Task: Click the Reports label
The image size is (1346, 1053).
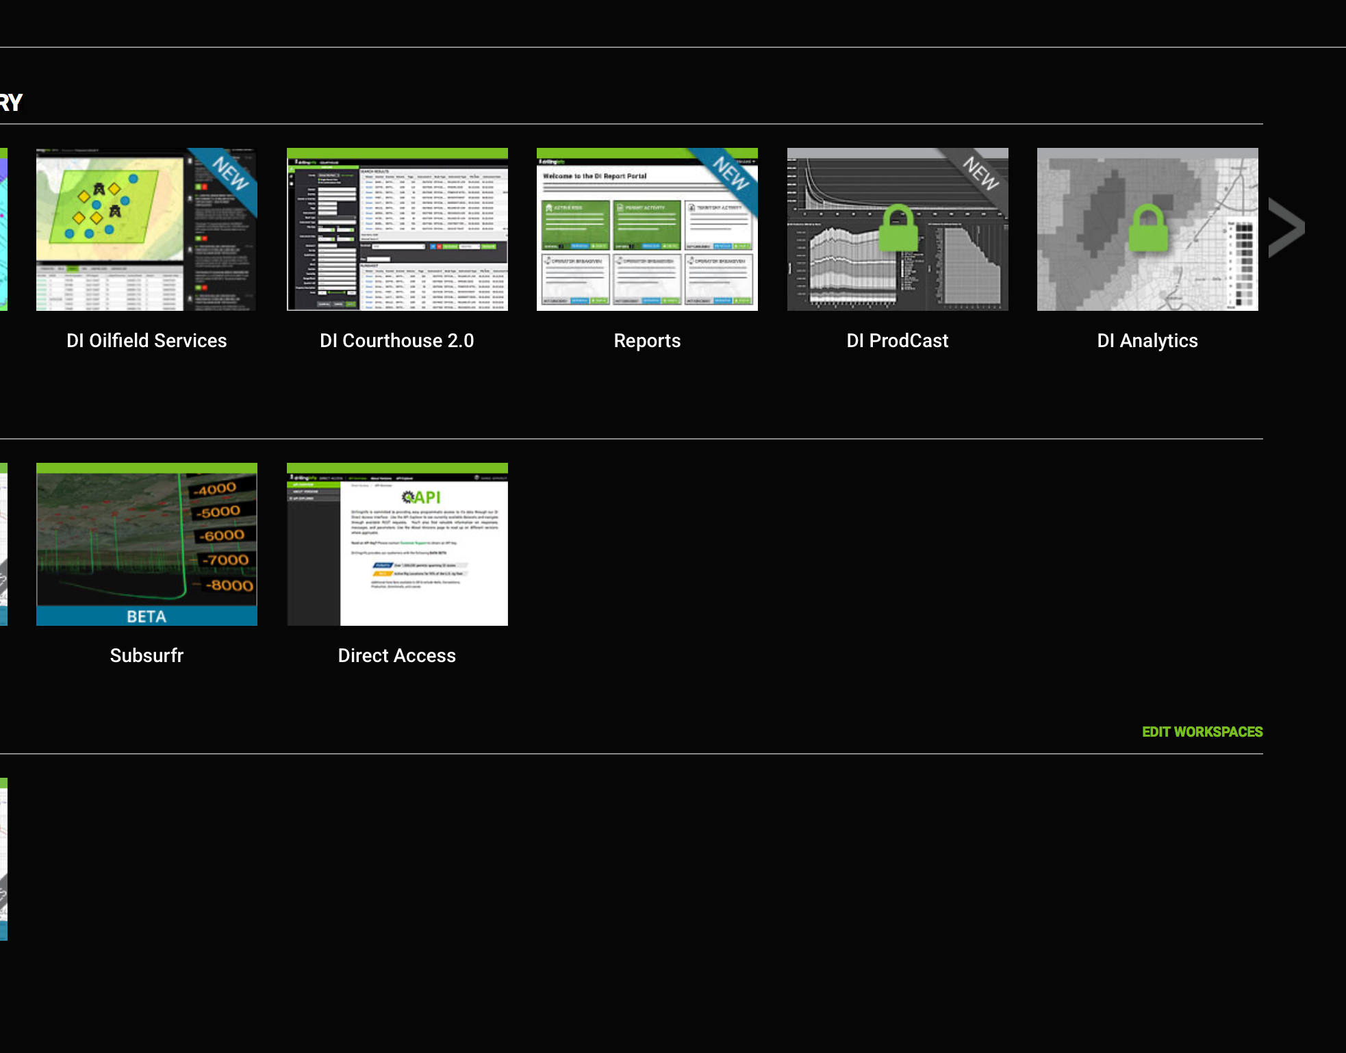Action: coord(647,341)
